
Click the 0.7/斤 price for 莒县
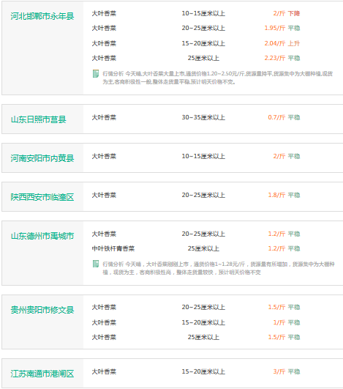276,117
